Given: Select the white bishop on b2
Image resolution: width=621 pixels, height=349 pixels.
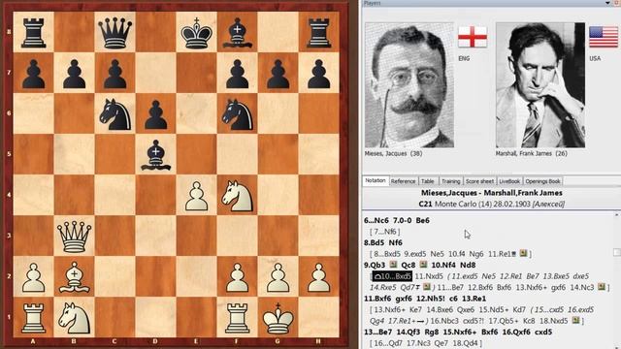Looking at the screenshot, I should [x=75, y=277].
